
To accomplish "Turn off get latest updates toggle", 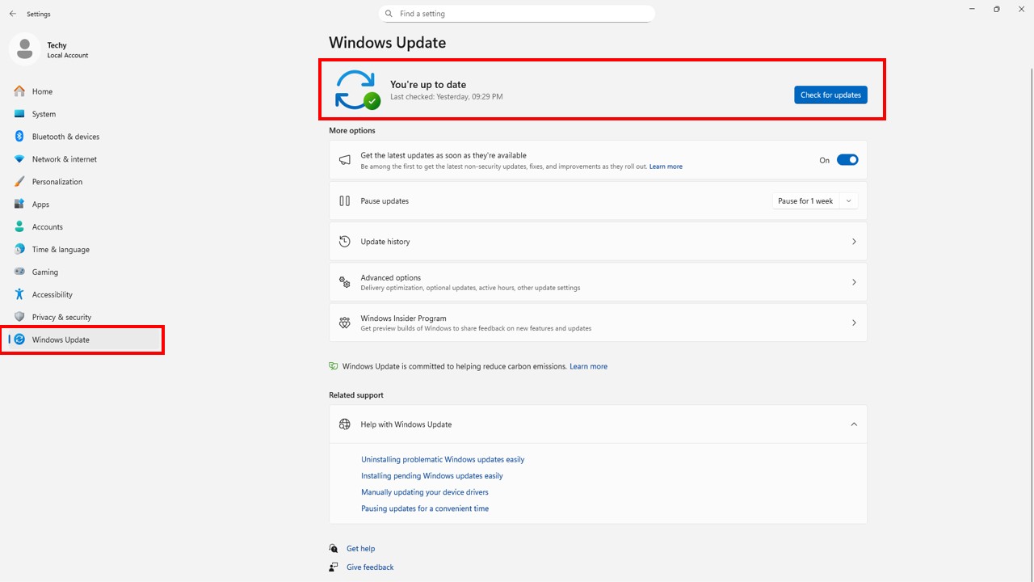I will (x=847, y=160).
